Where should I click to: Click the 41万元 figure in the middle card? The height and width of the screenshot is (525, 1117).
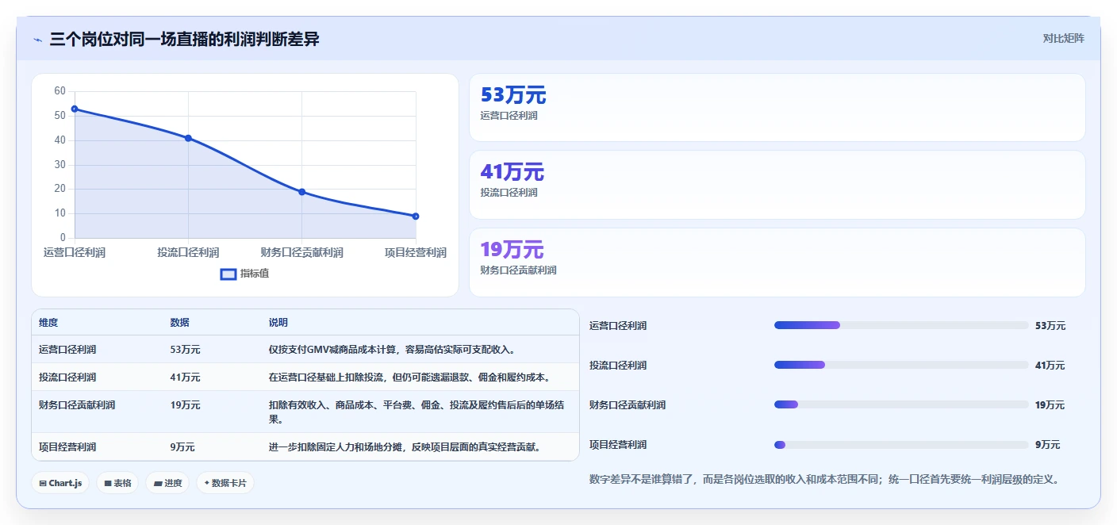512,172
